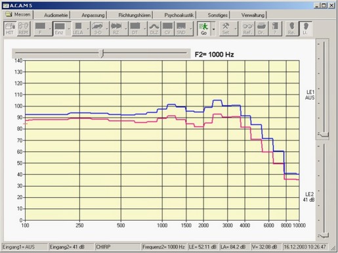The height and width of the screenshot is (253, 338).
Task: Click the DLZ curve icon
Action: (154, 29)
